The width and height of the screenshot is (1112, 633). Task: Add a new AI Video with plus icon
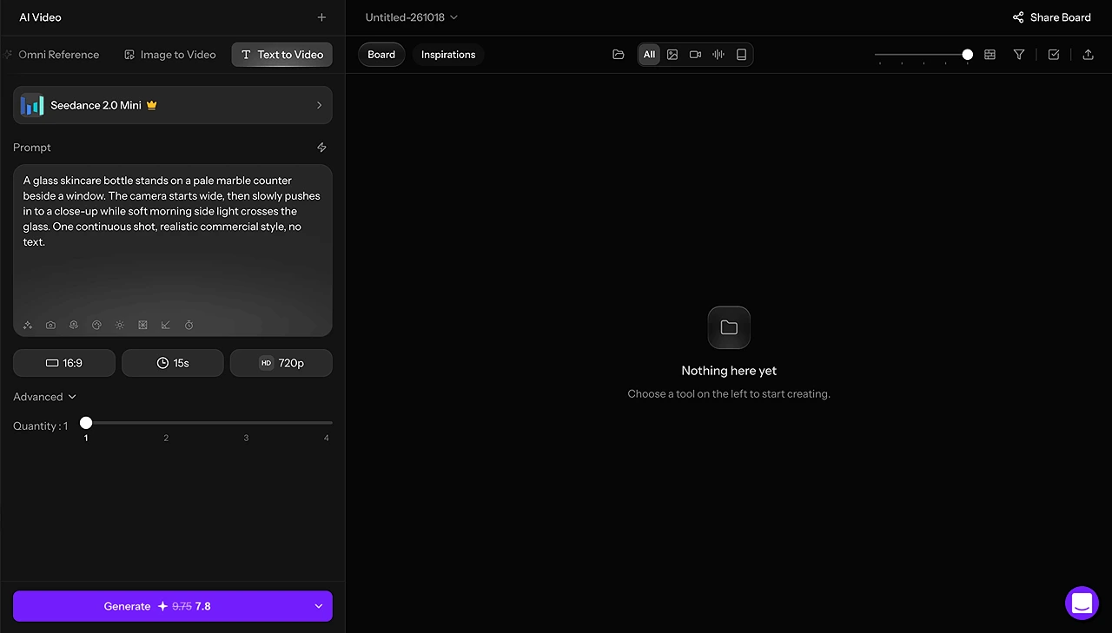point(321,17)
